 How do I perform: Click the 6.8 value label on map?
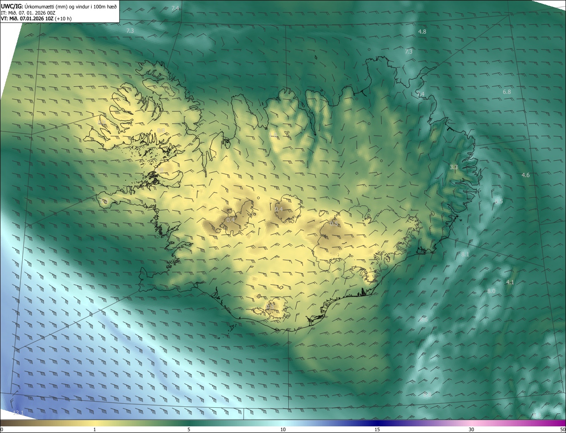pos(507,92)
